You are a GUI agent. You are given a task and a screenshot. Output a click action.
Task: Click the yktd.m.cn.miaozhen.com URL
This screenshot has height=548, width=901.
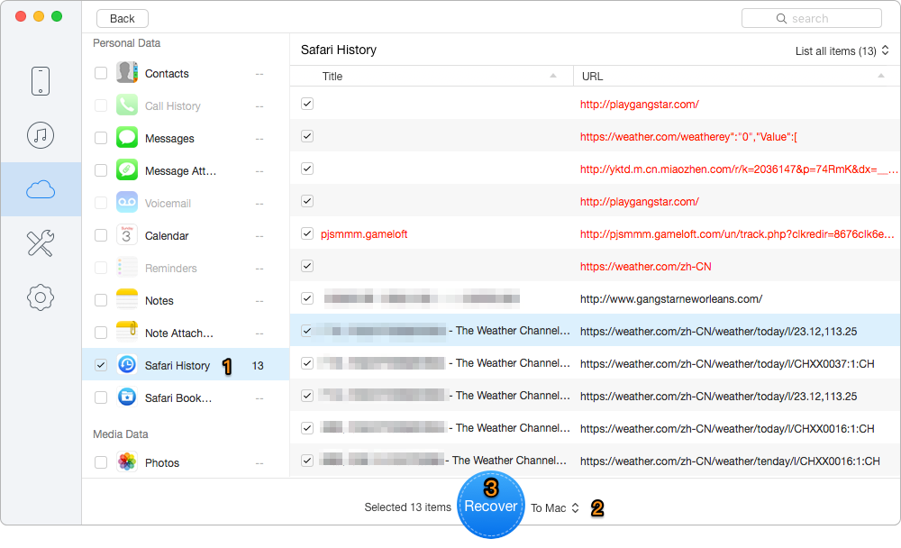click(x=739, y=169)
